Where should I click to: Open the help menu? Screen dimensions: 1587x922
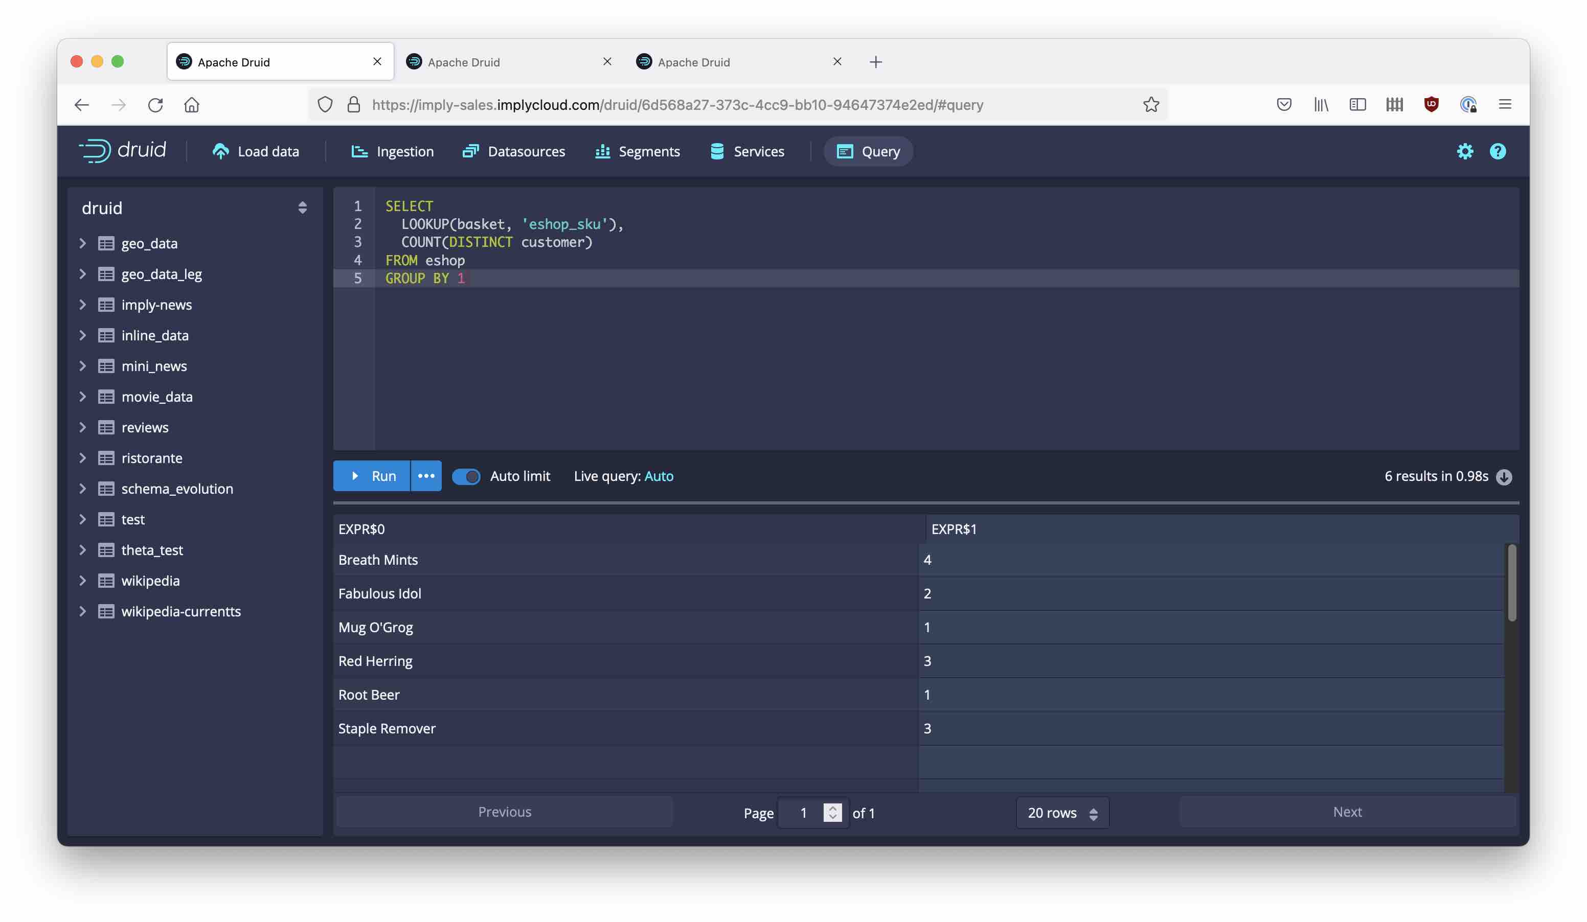[1498, 151]
